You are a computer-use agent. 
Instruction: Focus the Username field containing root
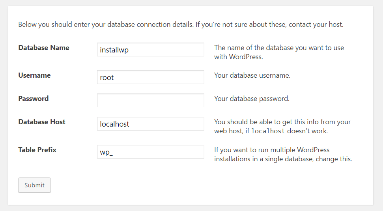tap(150, 77)
